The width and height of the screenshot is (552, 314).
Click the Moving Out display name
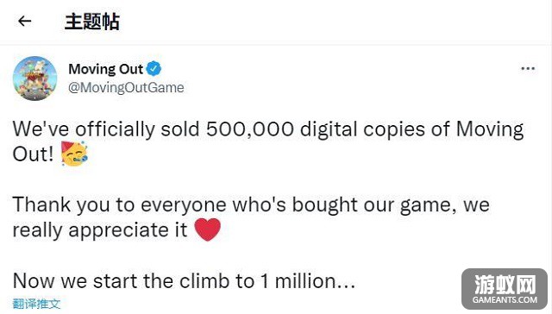coord(105,69)
